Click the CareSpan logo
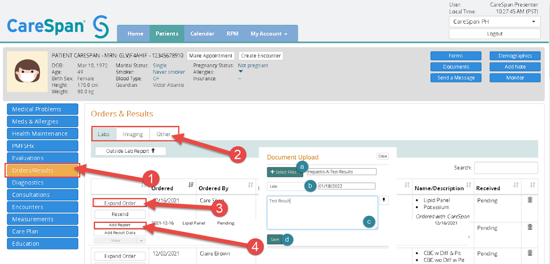550x264 pixels. 58,26
